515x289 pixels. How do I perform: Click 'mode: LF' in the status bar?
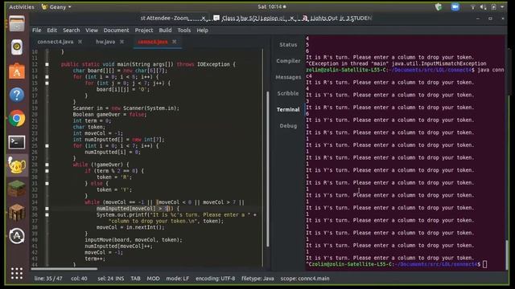(x=177, y=279)
